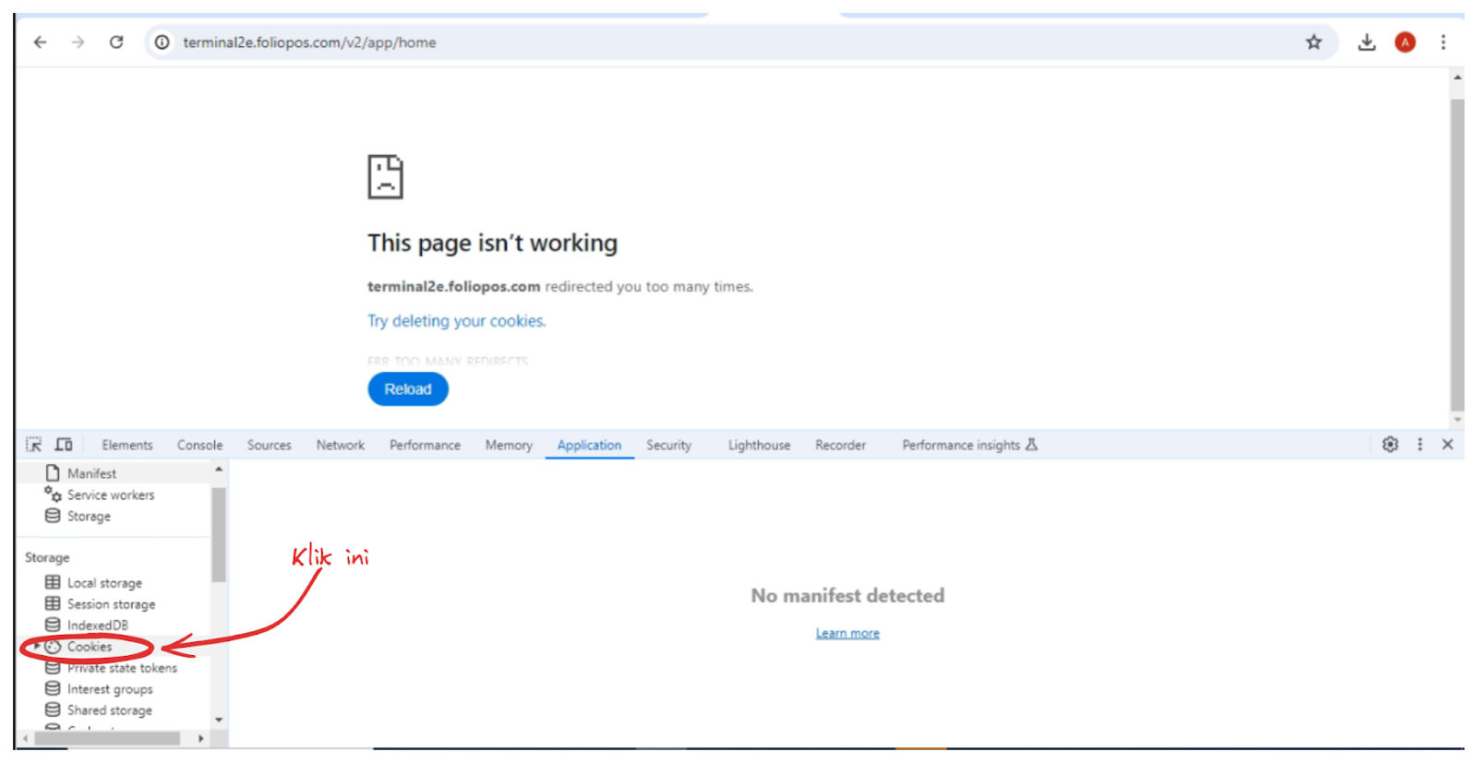Select IndexedDB item

coord(97,626)
